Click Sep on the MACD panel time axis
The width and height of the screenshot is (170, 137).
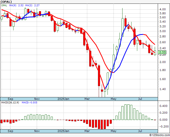tap(10, 131)
